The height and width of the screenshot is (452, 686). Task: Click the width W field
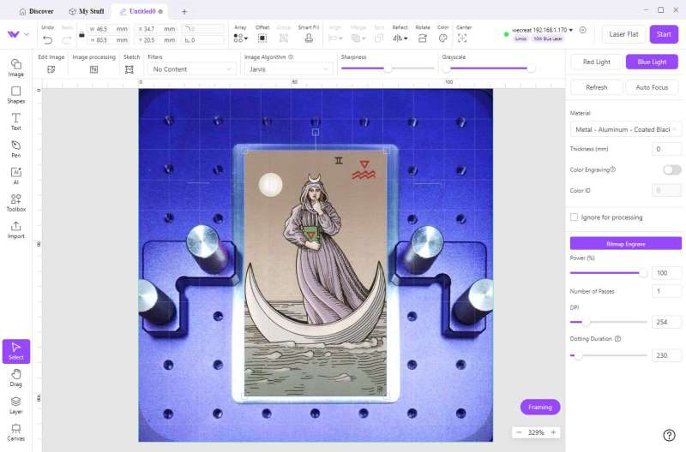click(x=109, y=29)
